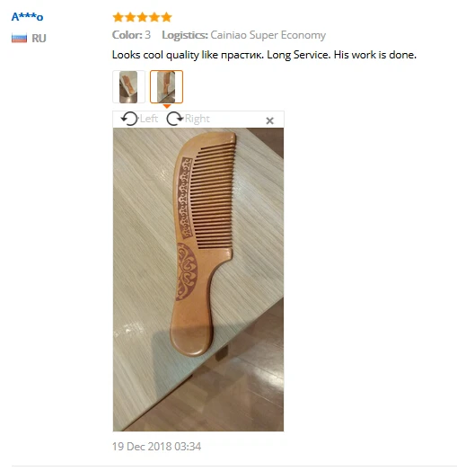This screenshot has width=457, height=471.
Task: Click the second orange rating star
Action: [130, 17]
